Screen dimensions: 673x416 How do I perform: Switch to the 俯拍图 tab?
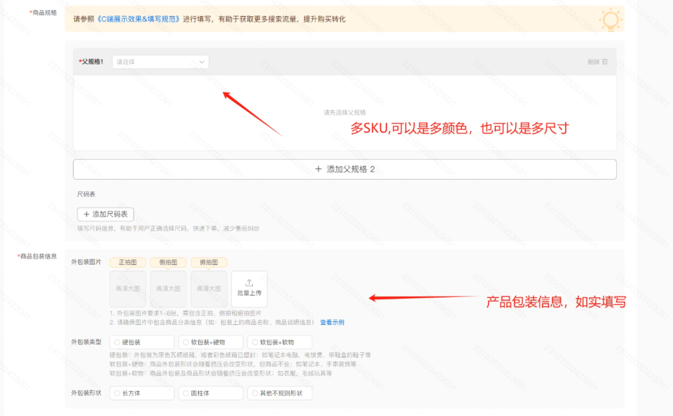pos(208,262)
